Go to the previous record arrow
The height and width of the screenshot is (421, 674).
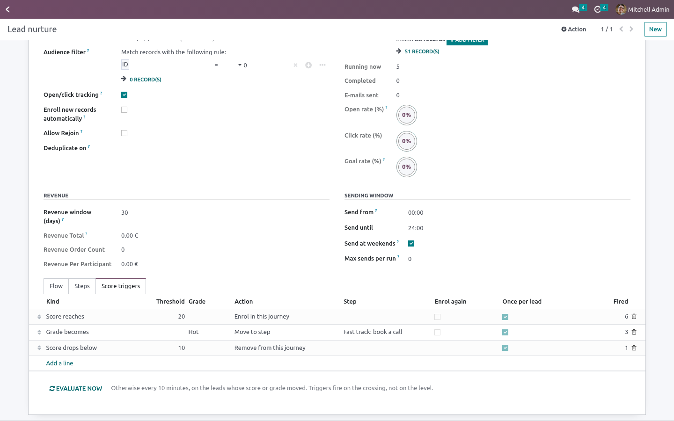coord(621,29)
